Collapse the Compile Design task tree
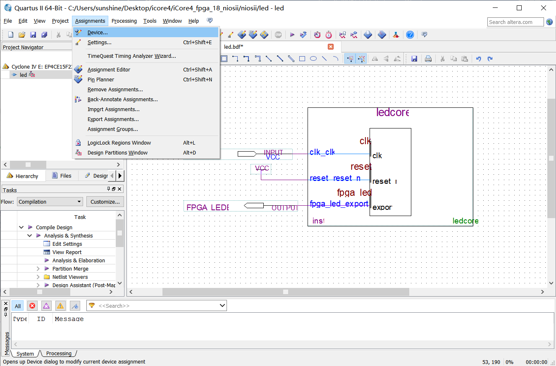Image resolution: width=556 pixels, height=366 pixels. coord(21,227)
